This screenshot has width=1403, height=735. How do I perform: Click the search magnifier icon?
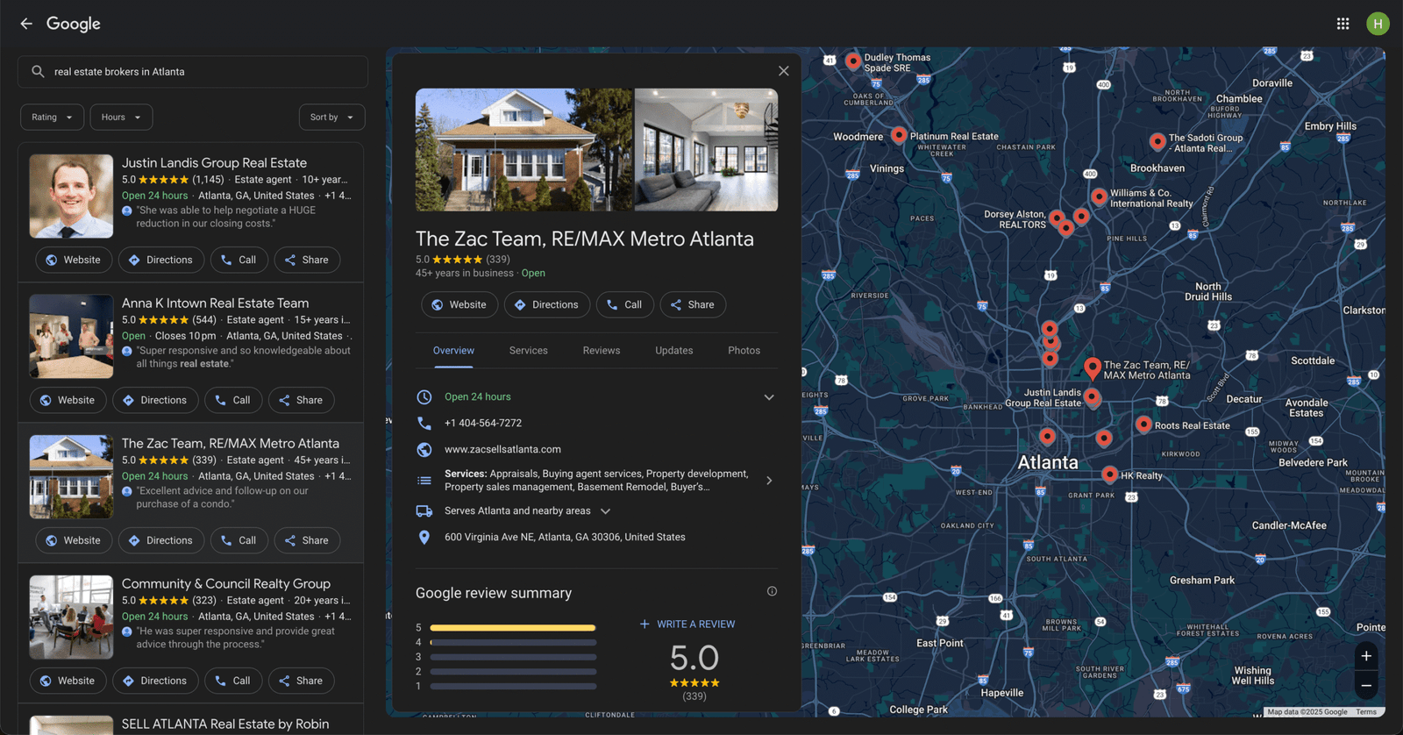pos(38,72)
